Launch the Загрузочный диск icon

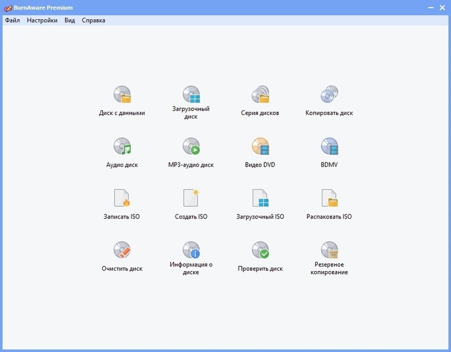click(x=191, y=94)
